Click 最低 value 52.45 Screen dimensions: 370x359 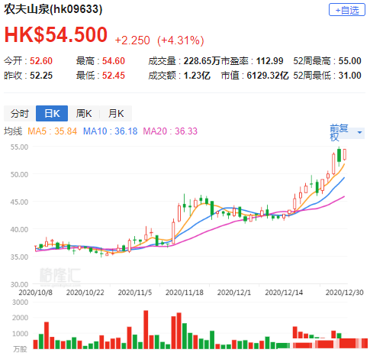point(114,76)
